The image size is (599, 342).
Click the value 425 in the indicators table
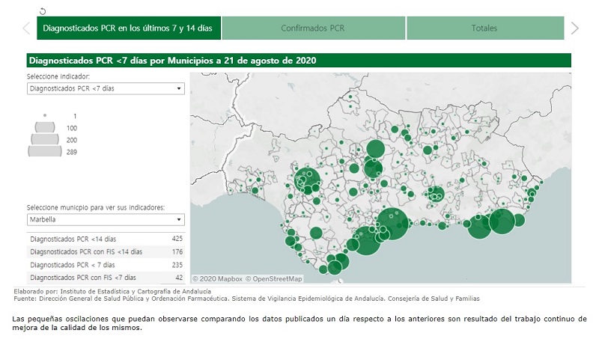click(x=177, y=239)
